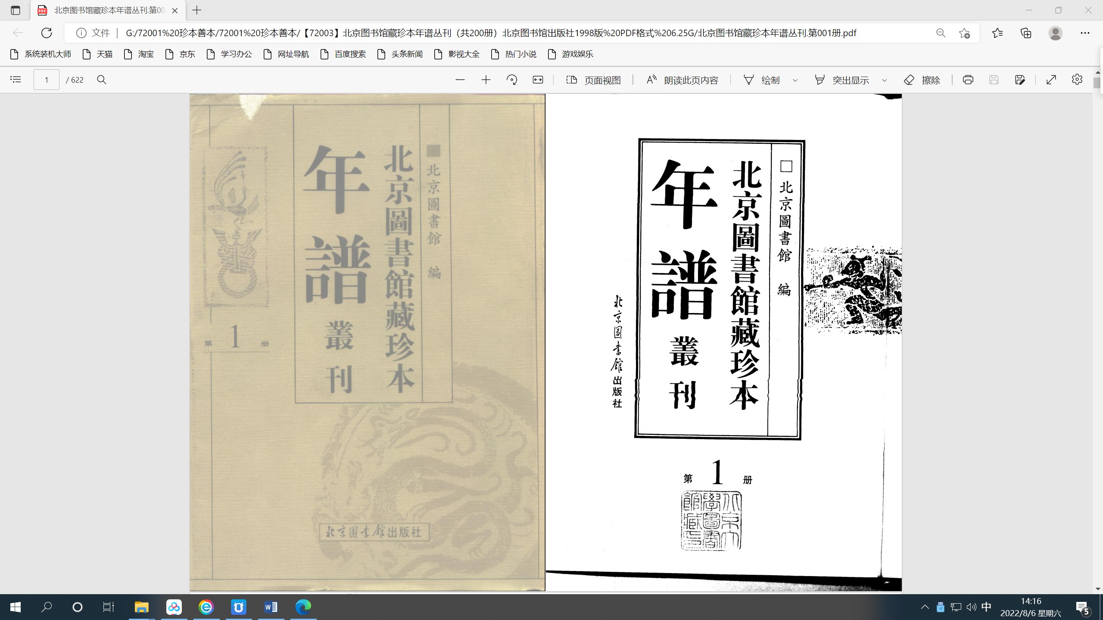Rotate the PDF page
The image size is (1103, 620).
pyautogui.click(x=512, y=80)
